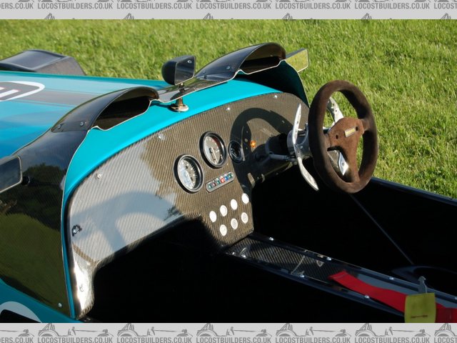The image size is (457, 343).
Task: Click the large left dashboard gauge
Action: (x=189, y=173)
